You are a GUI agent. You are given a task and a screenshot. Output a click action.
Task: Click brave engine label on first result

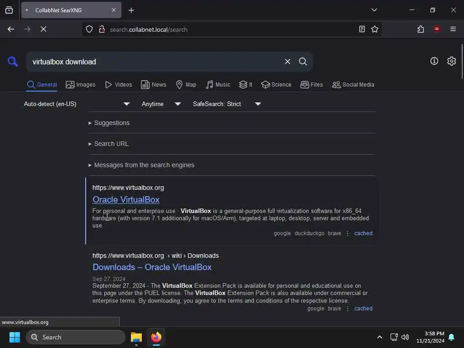pos(334,233)
